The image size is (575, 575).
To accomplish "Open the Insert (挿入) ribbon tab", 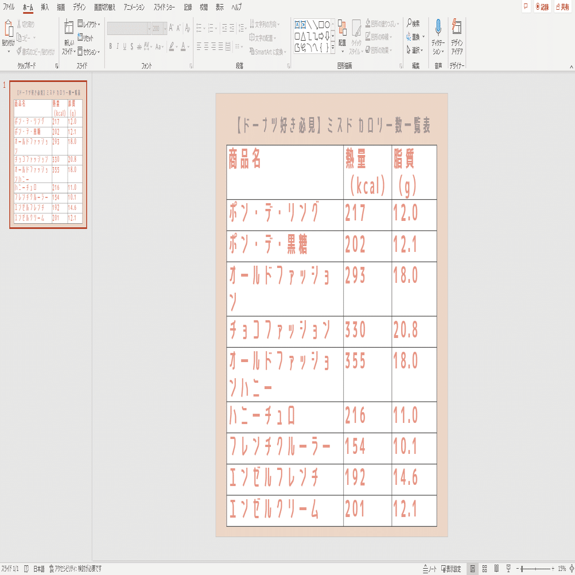I will tap(45, 7).
